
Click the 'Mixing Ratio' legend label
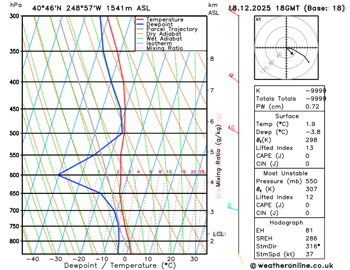point(165,48)
